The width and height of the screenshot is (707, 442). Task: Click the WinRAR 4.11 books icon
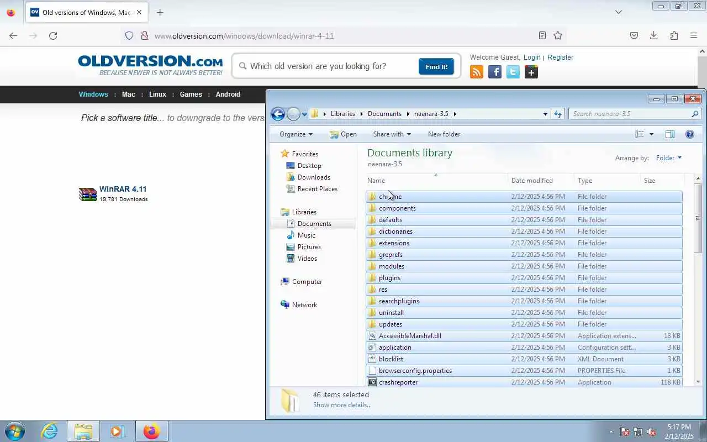tap(88, 194)
